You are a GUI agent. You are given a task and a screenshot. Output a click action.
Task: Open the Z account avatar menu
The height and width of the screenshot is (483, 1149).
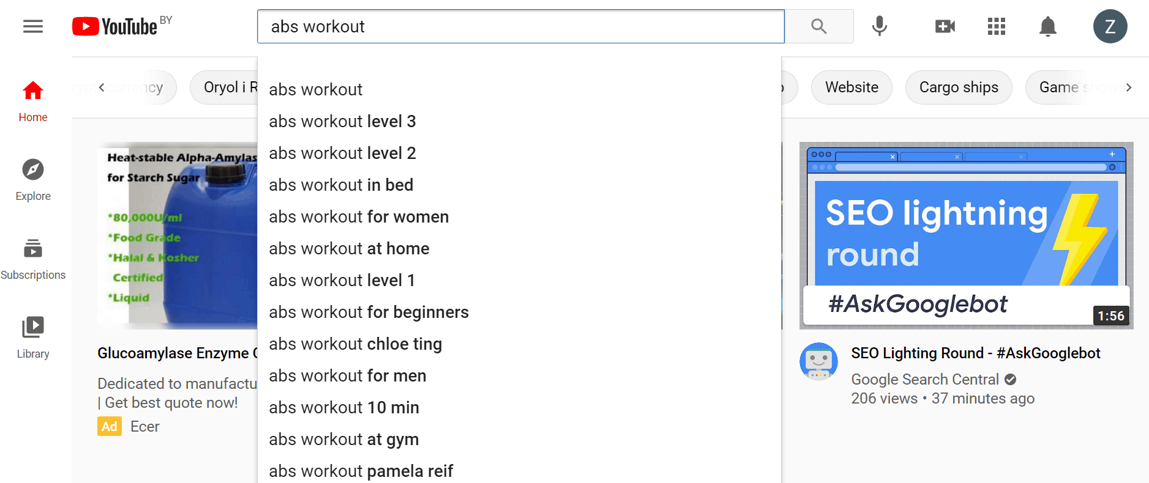[1110, 26]
